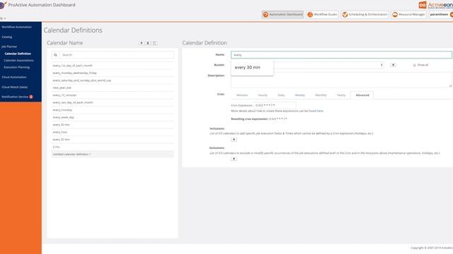This screenshot has width=453, height=254.
Task: Open the user account menu
Action: tap(440, 14)
